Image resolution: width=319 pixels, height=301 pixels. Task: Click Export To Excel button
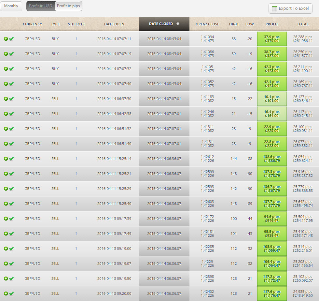pyautogui.click(x=290, y=8)
